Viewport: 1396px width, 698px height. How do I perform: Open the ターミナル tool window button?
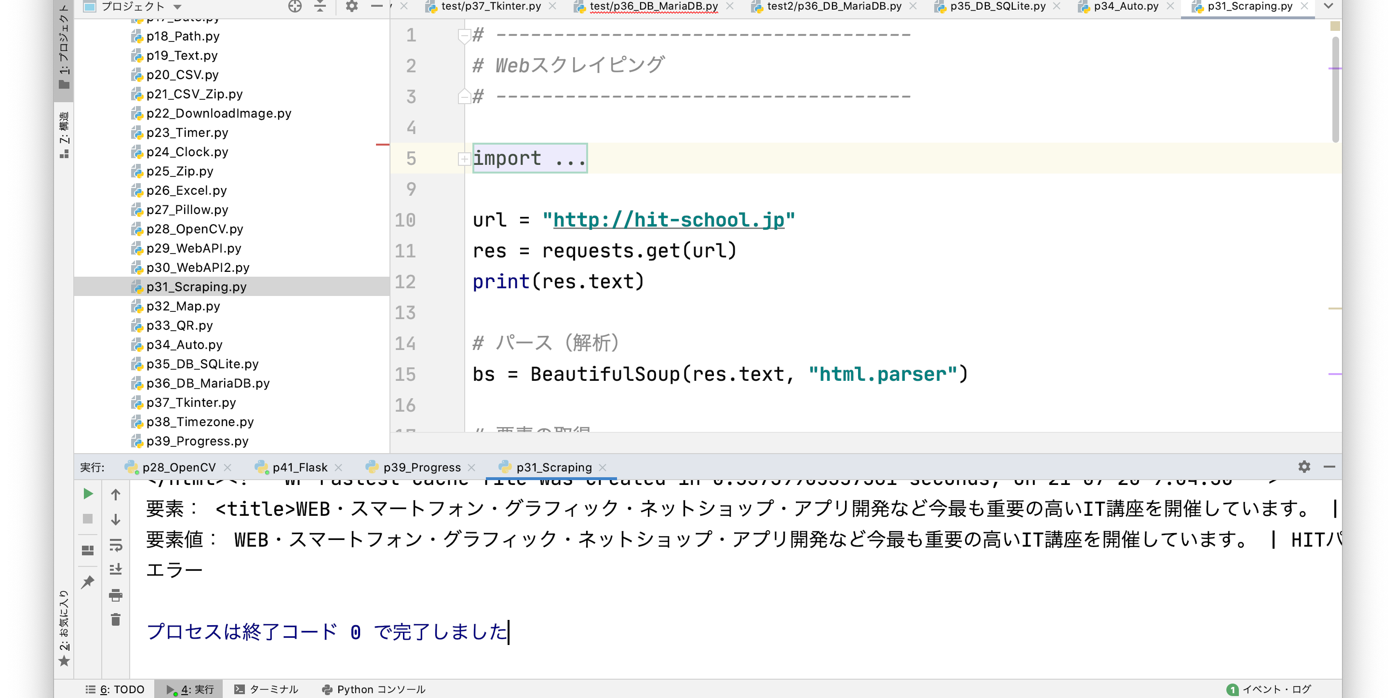tap(267, 689)
